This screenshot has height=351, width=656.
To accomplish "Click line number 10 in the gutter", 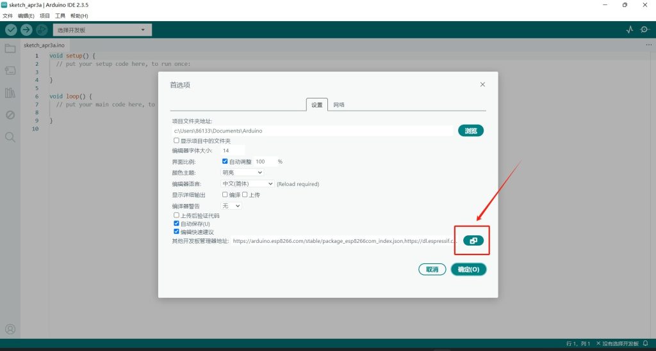I will tap(35, 129).
